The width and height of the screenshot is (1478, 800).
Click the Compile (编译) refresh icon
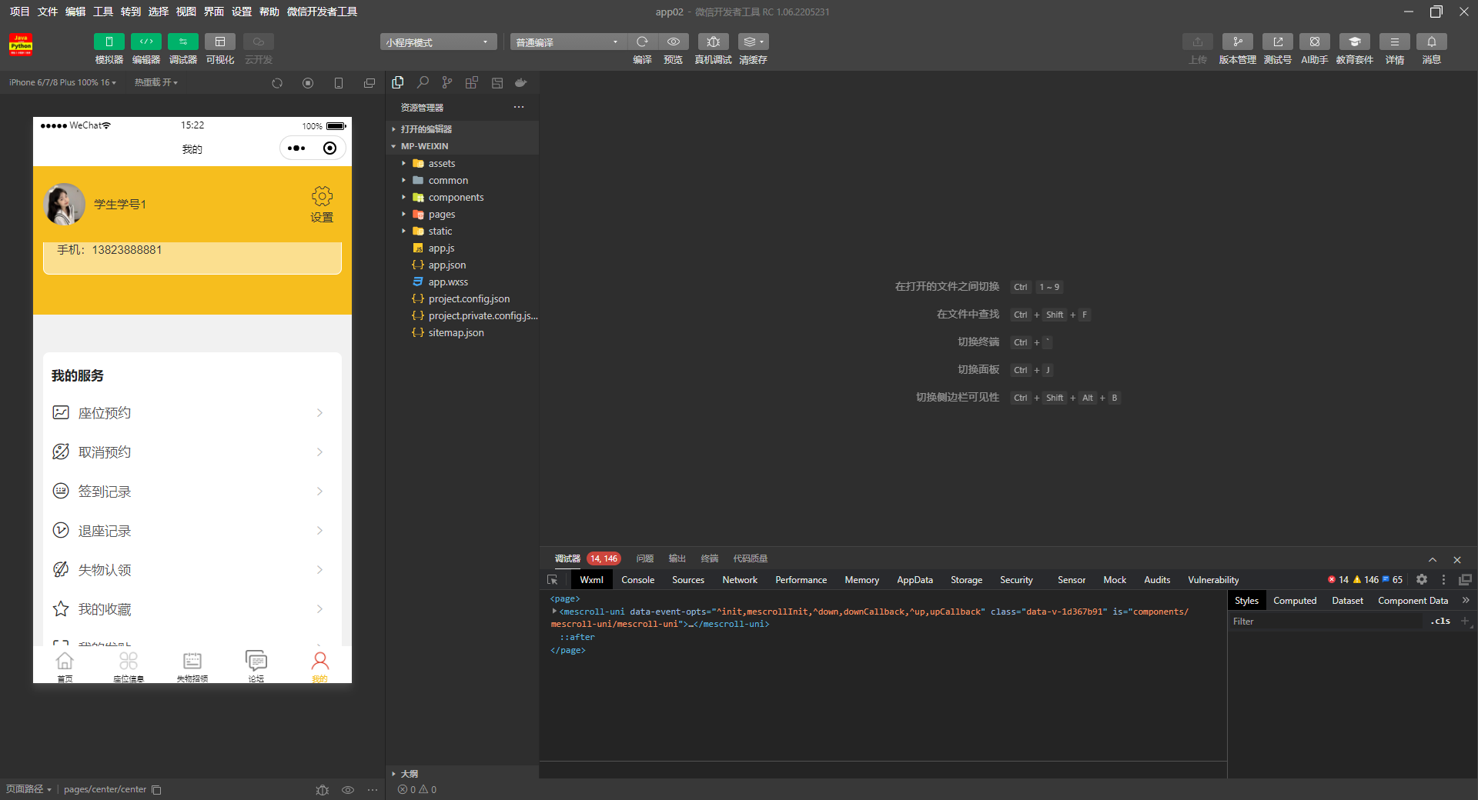642,42
